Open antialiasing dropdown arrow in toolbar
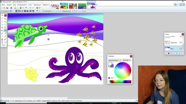Viewport: 186px width, 104px height. [59, 11]
